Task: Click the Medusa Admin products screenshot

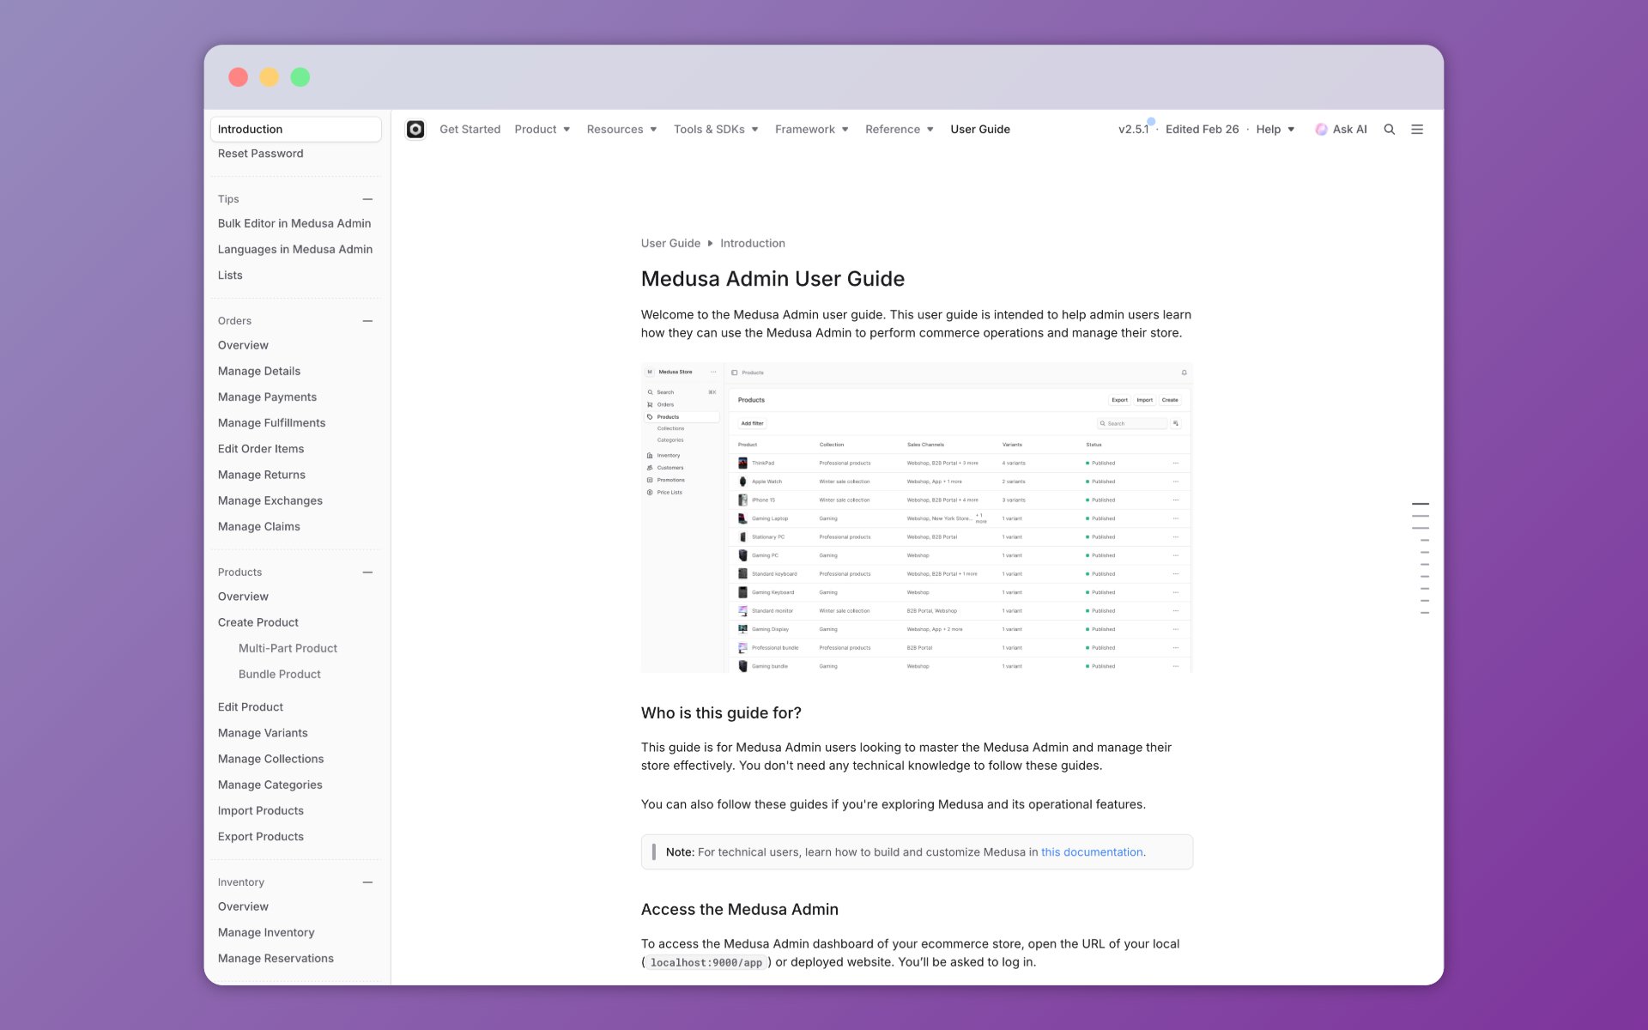Action: [917, 518]
